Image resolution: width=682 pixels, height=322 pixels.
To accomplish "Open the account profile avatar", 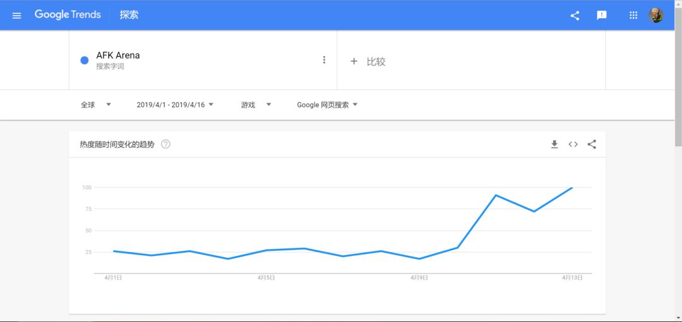I will pos(656,15).
